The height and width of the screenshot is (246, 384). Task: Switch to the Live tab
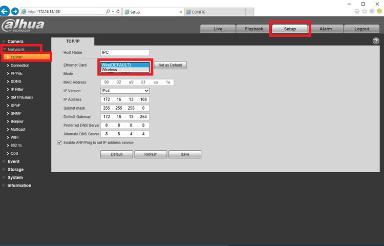(x=218, y=29)
